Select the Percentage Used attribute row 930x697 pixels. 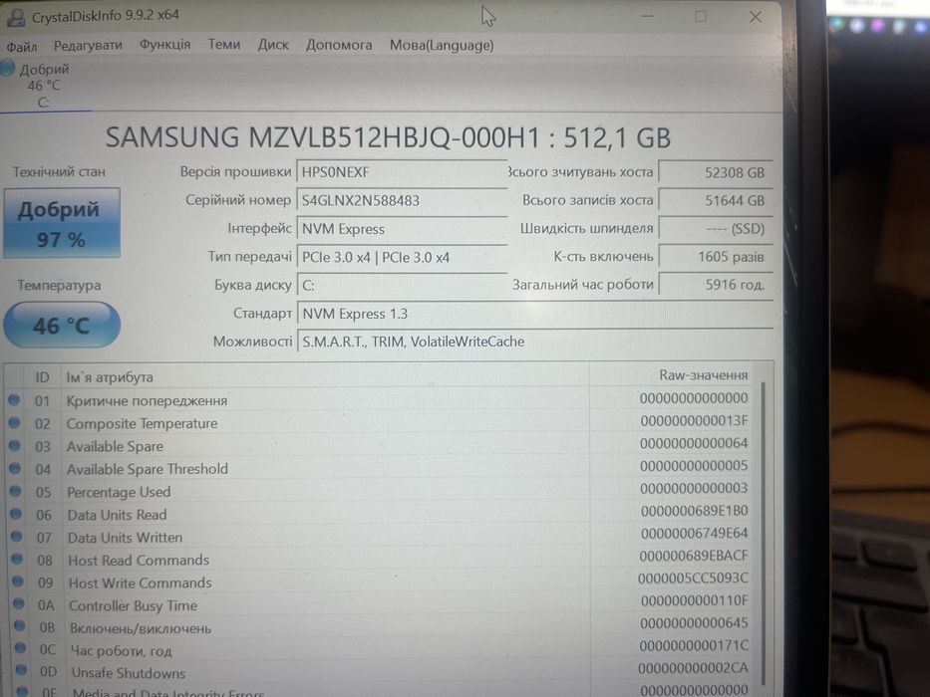[380, 491]
